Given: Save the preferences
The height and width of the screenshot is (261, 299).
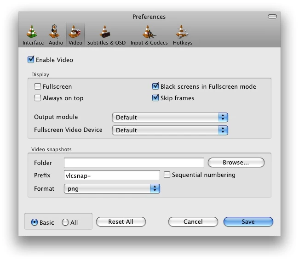Looking at the screenshot, I should point(248,222).
